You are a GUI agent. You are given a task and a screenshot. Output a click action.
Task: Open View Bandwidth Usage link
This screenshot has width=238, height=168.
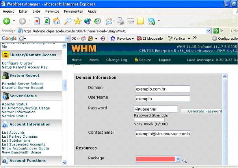[x=21, y=152]
